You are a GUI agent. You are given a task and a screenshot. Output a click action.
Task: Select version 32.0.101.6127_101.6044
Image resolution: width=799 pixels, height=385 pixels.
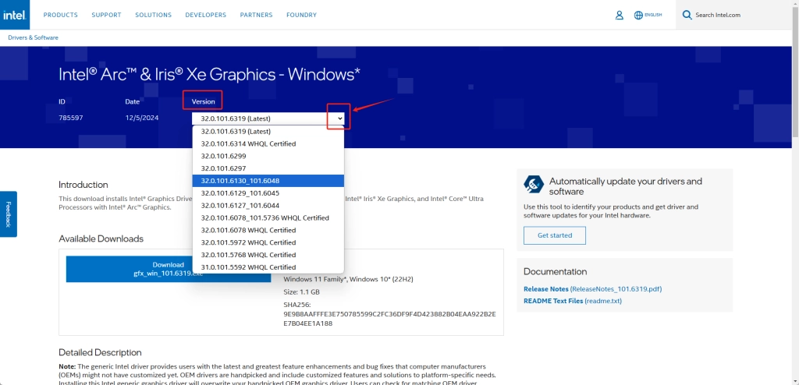point(268,205)
